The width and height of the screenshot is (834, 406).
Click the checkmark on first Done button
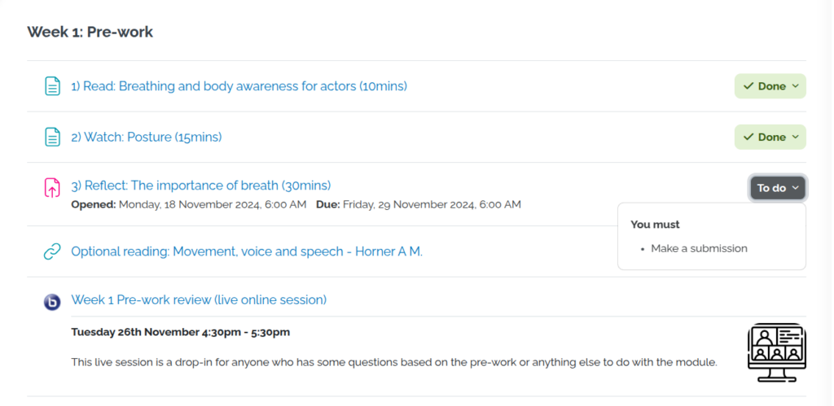(x=748, y=86)
